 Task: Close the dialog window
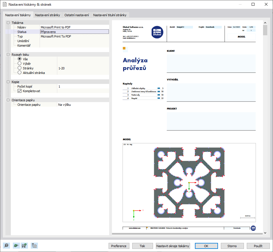pos(266,4)
